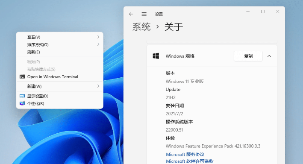Screen dimensions: 303x164
Task: Click the greyed 粘贴快捷方式(S) entry
Action: point(60,69)
